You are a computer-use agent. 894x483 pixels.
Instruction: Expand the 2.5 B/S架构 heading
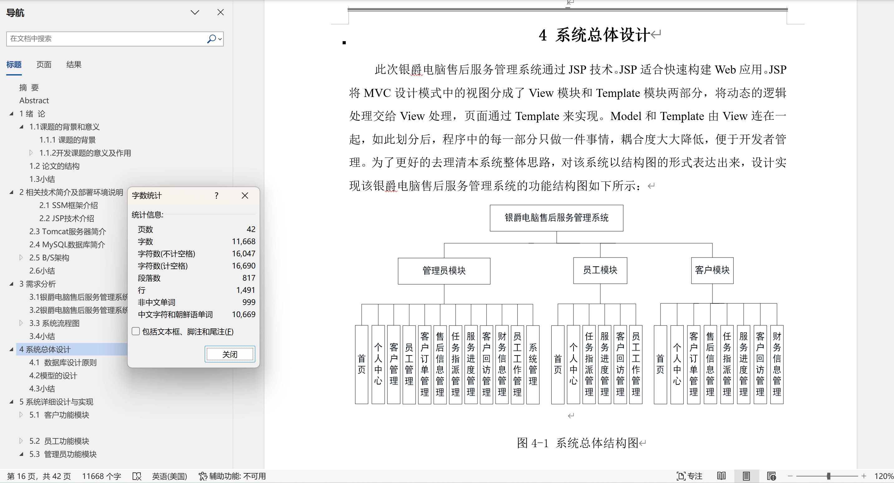pos(21,257)
